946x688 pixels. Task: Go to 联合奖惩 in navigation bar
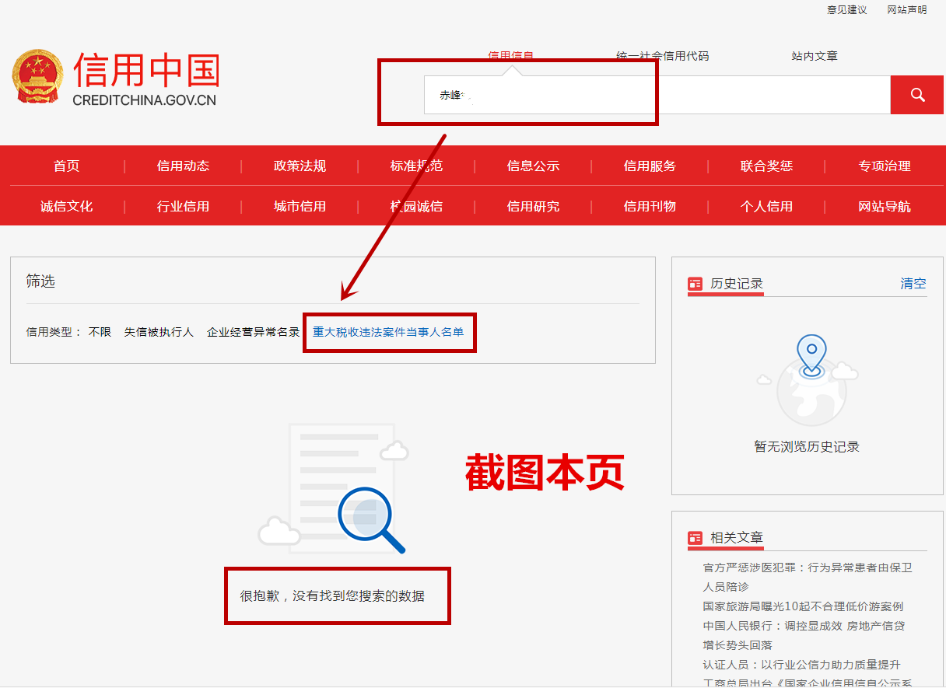coord(766,166)
